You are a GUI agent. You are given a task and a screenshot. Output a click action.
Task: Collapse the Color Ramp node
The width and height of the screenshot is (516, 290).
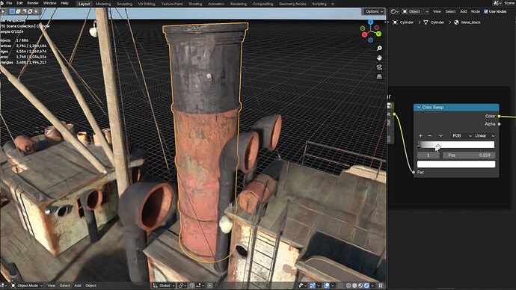click(x=419, y=107)
